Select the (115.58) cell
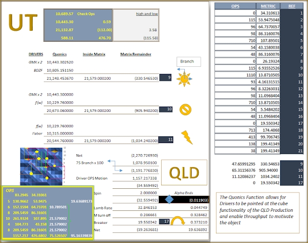The image size is (308, 243). 151,38
